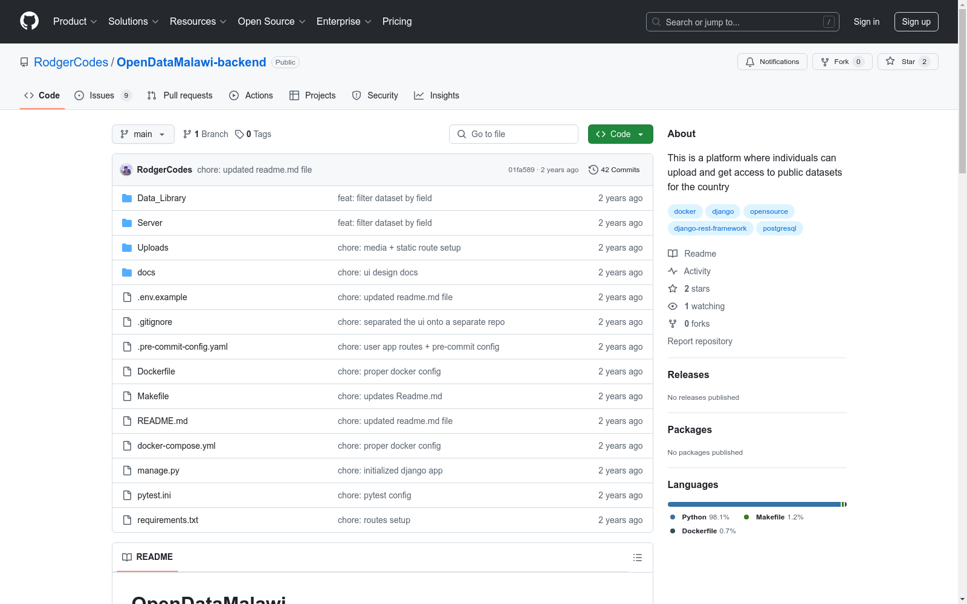This screenshot has width=967, height=604.
Task: Click the fork icon beside 0 forks
Action: [673, 324]
